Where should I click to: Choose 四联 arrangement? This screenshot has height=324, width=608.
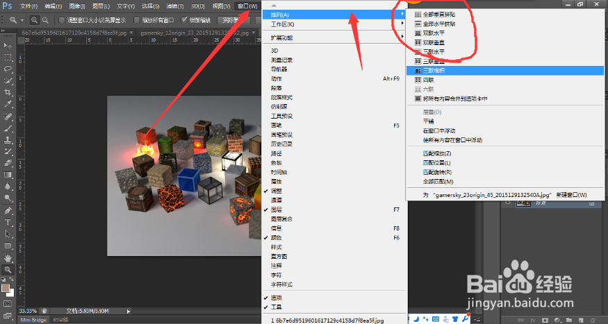(x=504, y=80)
